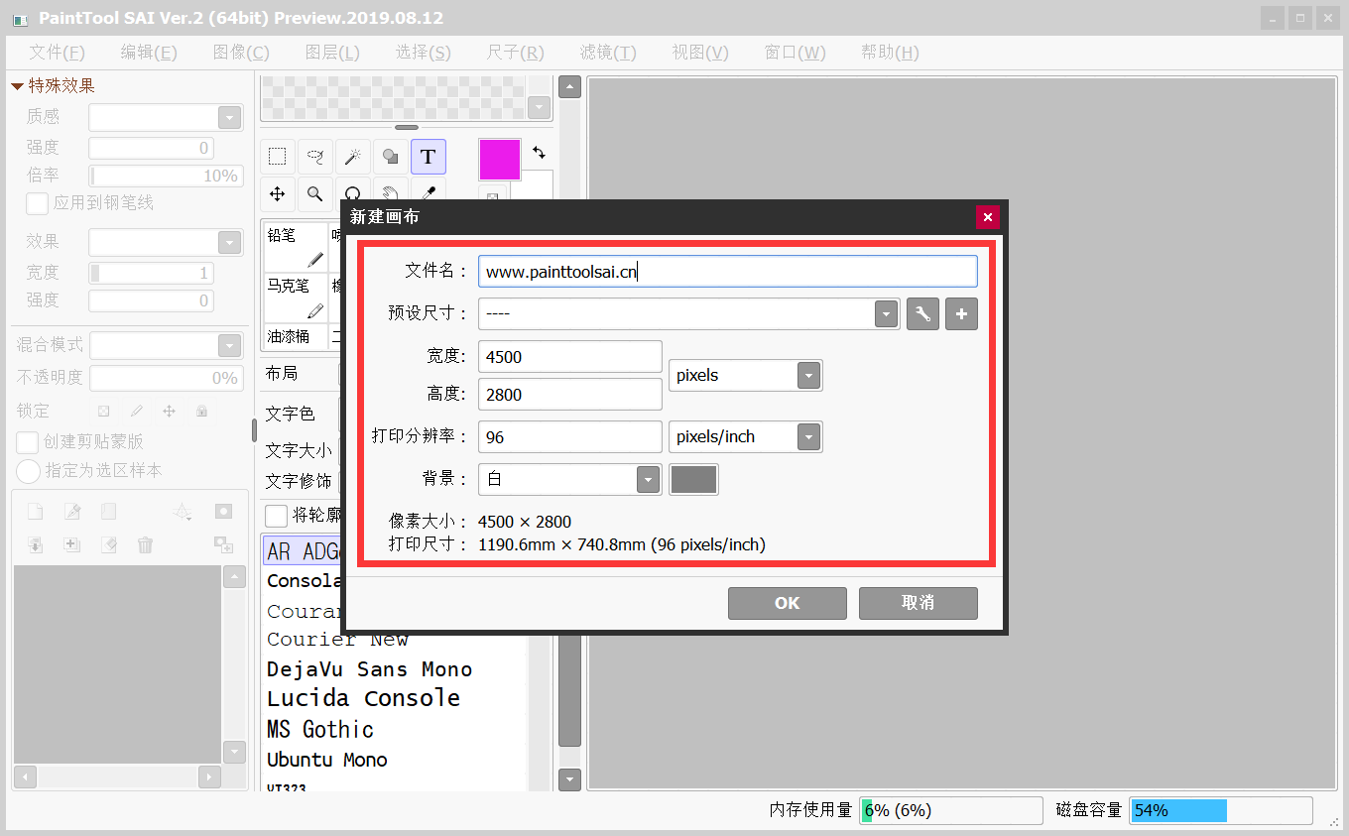Open the 编辑(E) menu

pyautogui.click(x=149, y=53)
